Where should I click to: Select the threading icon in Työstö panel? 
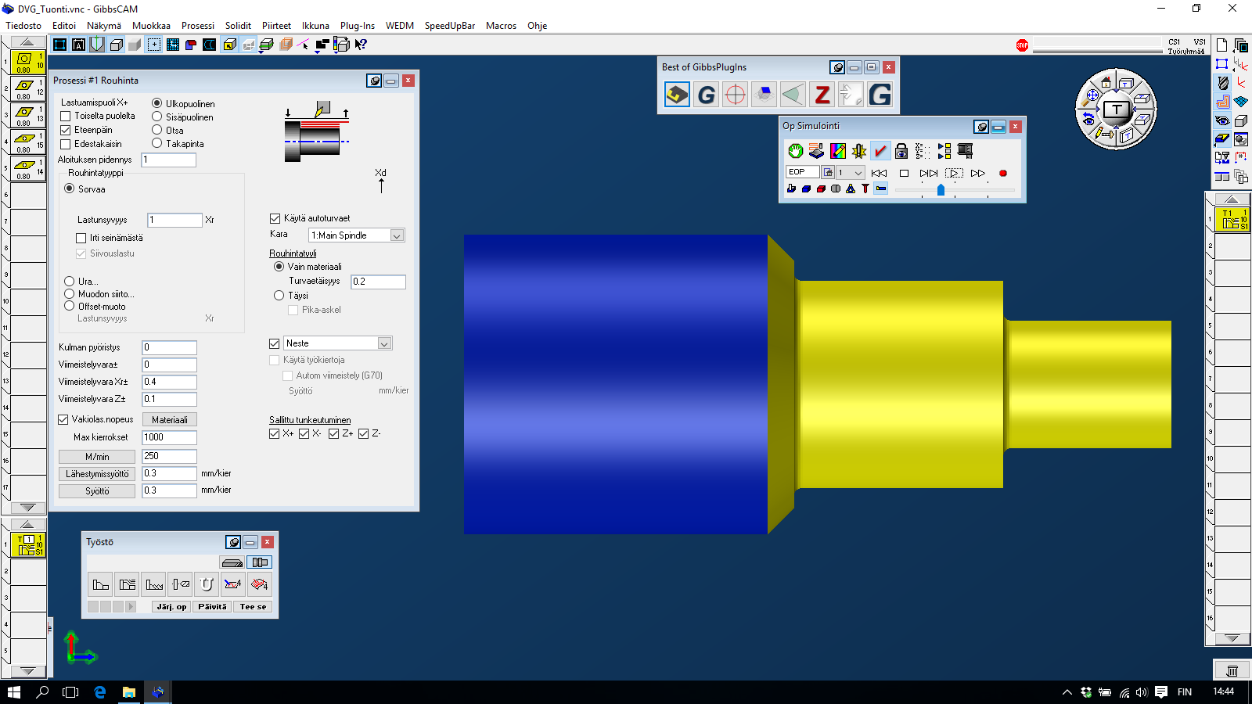[154, 584]
